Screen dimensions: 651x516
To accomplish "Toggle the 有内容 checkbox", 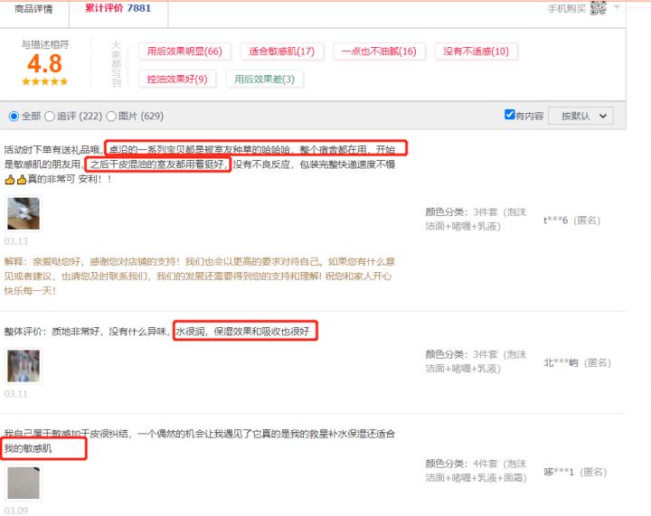I will click(x=509, y=115).
